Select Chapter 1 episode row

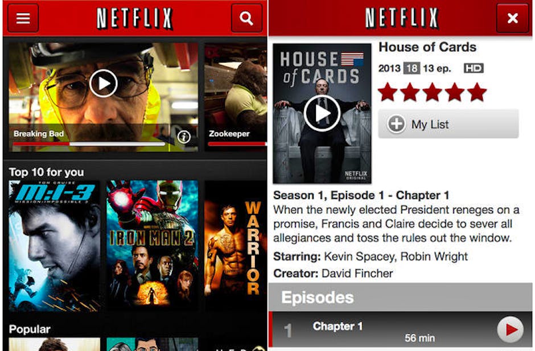tap(401, 329)
